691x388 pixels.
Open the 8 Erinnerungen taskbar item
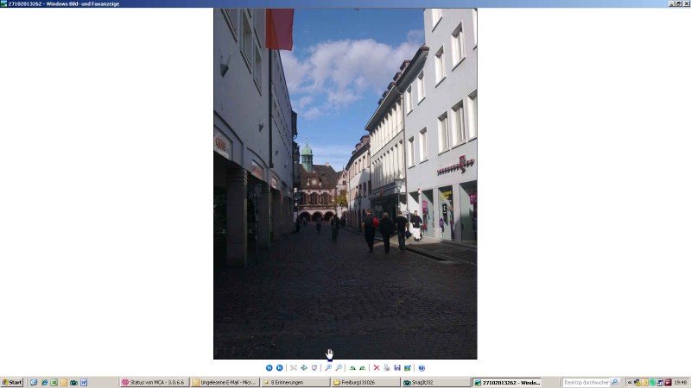[295, 382]
